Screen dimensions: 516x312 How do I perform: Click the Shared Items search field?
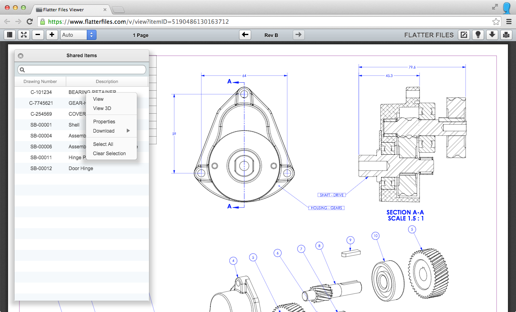tap(82, 70)
